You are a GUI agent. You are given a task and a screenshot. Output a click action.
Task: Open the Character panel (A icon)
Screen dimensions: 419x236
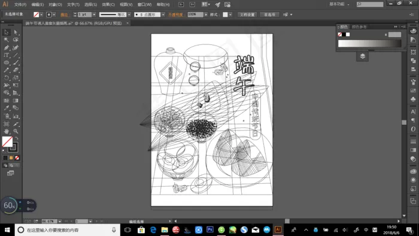point(413,111)
